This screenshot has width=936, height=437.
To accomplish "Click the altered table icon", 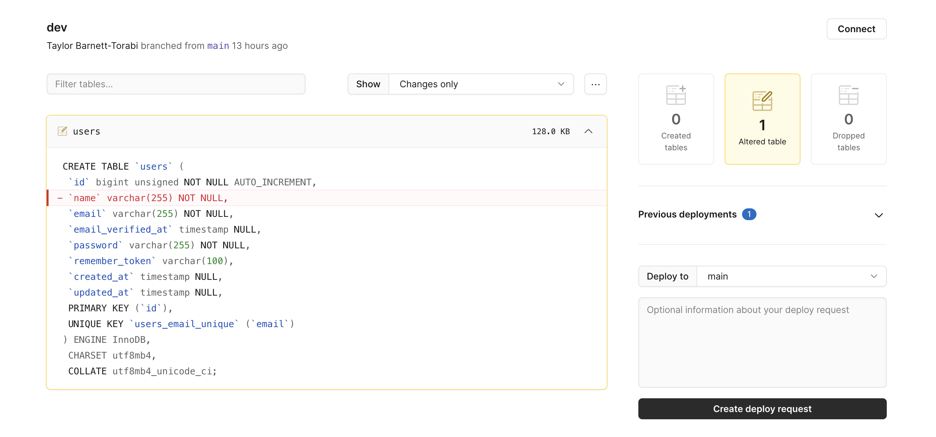I will tap(762, 97).
